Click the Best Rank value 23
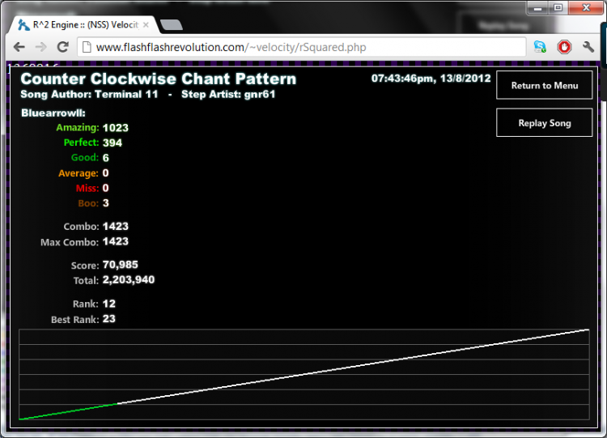 (x=109, y=320)
